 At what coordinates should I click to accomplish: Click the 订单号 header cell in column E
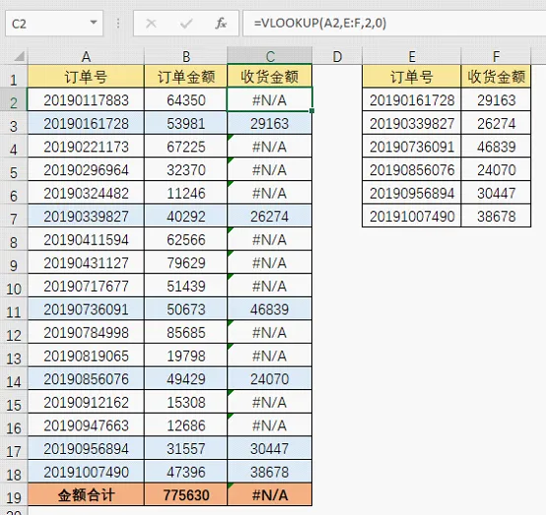(412, 76)
